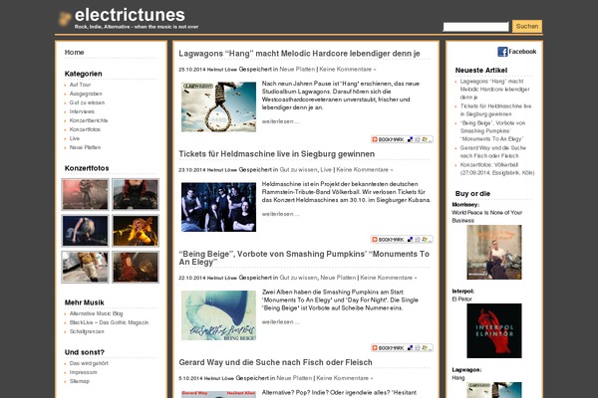Click Keine Kommentare on Gerard Way article

[x=345, y=378]
